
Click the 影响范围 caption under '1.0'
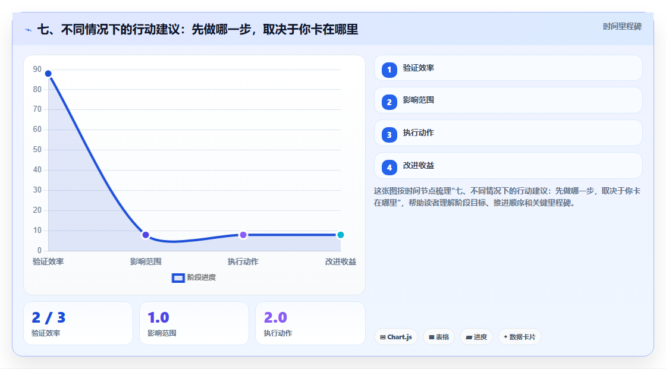coord(162,333)
